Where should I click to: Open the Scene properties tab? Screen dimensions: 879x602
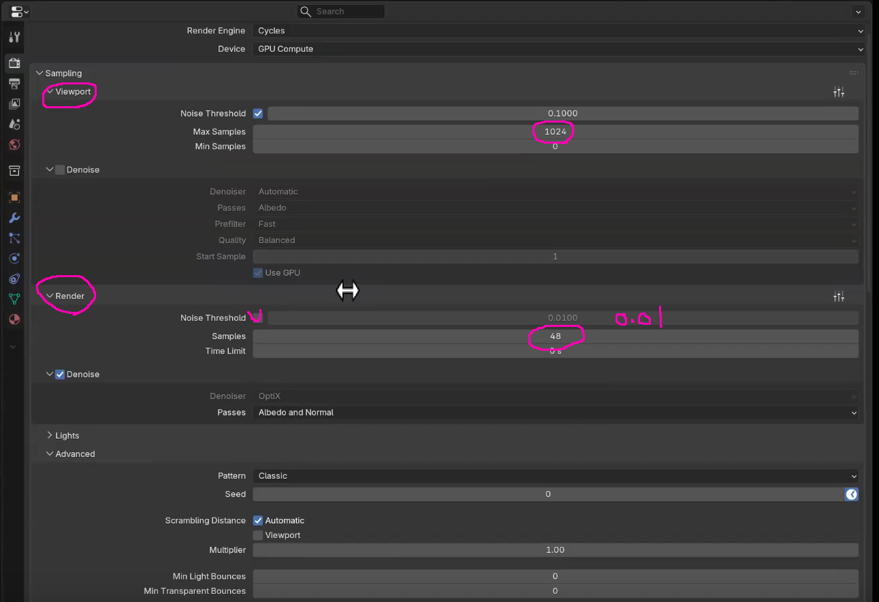[x=14, y=125]
